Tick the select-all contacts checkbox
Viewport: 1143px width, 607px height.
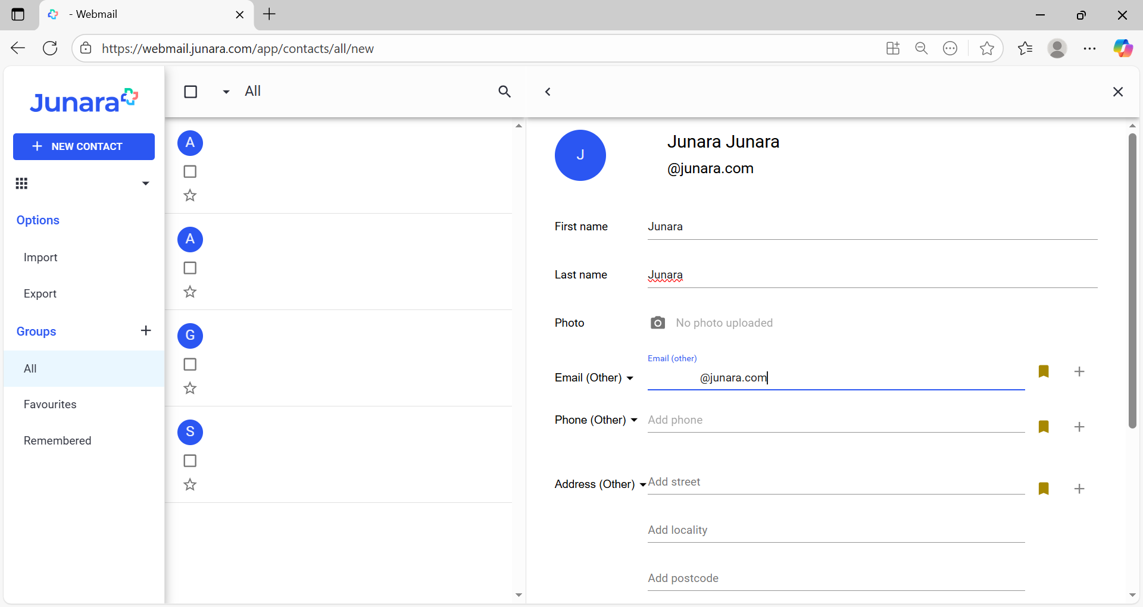tap(190, 92)
